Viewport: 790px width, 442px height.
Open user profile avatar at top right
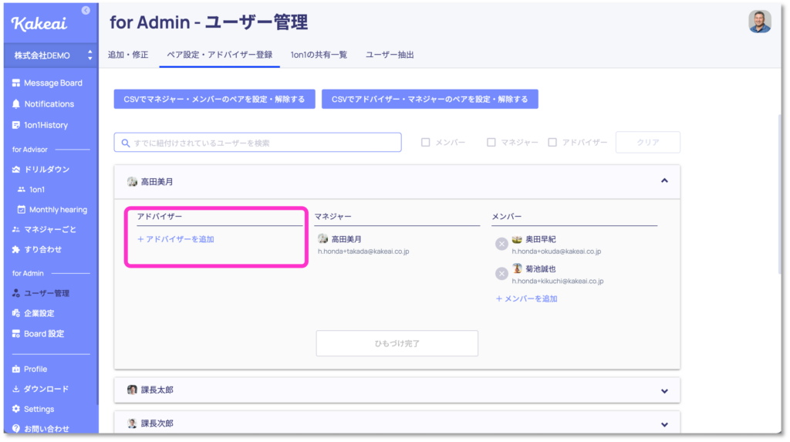tap(760, 22)
